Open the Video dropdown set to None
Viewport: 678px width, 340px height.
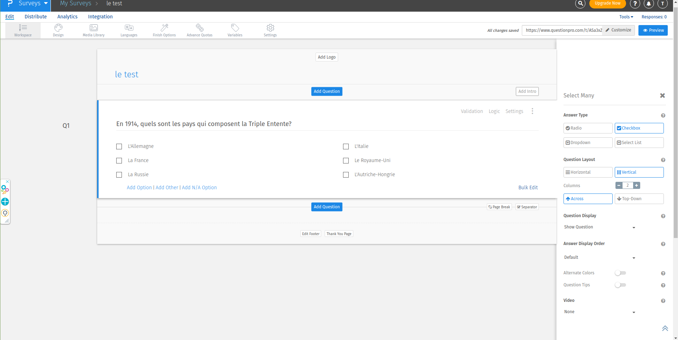pos(600,312)
